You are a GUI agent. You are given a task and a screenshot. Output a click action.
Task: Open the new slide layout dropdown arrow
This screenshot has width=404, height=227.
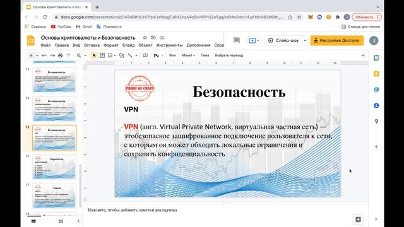click(37, 55)
